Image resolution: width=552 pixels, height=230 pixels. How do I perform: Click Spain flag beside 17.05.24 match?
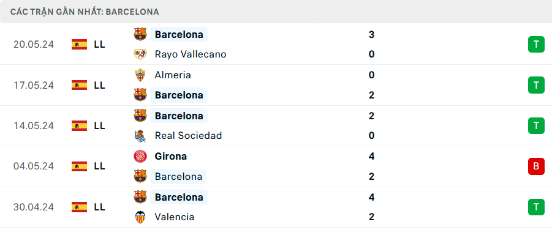tap(79, 85)
